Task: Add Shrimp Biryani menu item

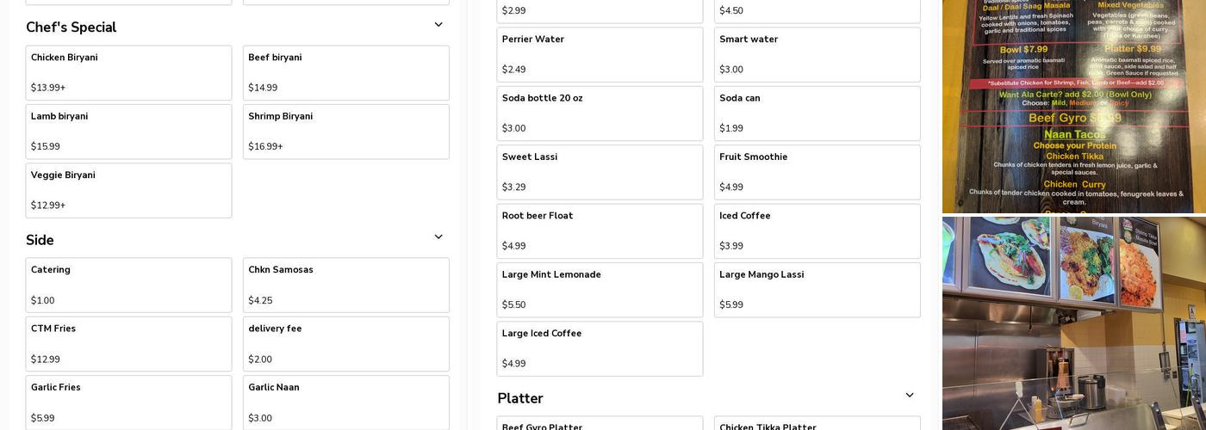Action: (345, 132)
